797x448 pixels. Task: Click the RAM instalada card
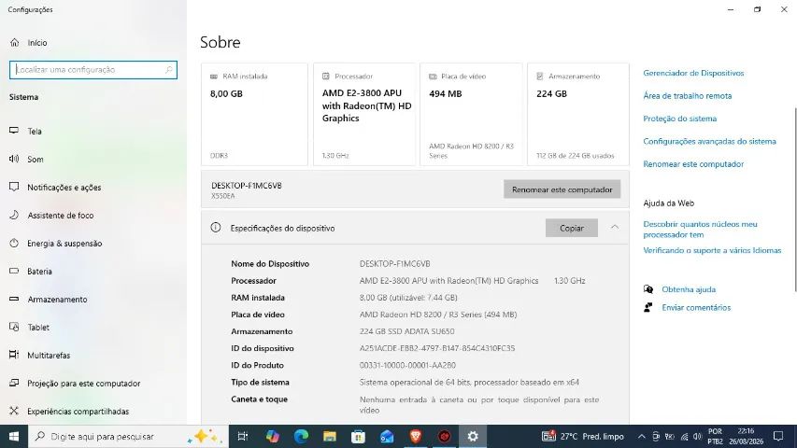tap(254, 114)
